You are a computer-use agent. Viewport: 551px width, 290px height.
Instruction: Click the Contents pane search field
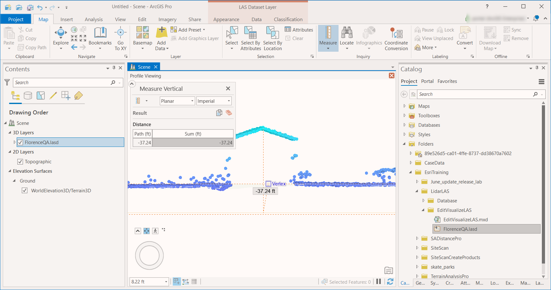click(x=61, y=83)
